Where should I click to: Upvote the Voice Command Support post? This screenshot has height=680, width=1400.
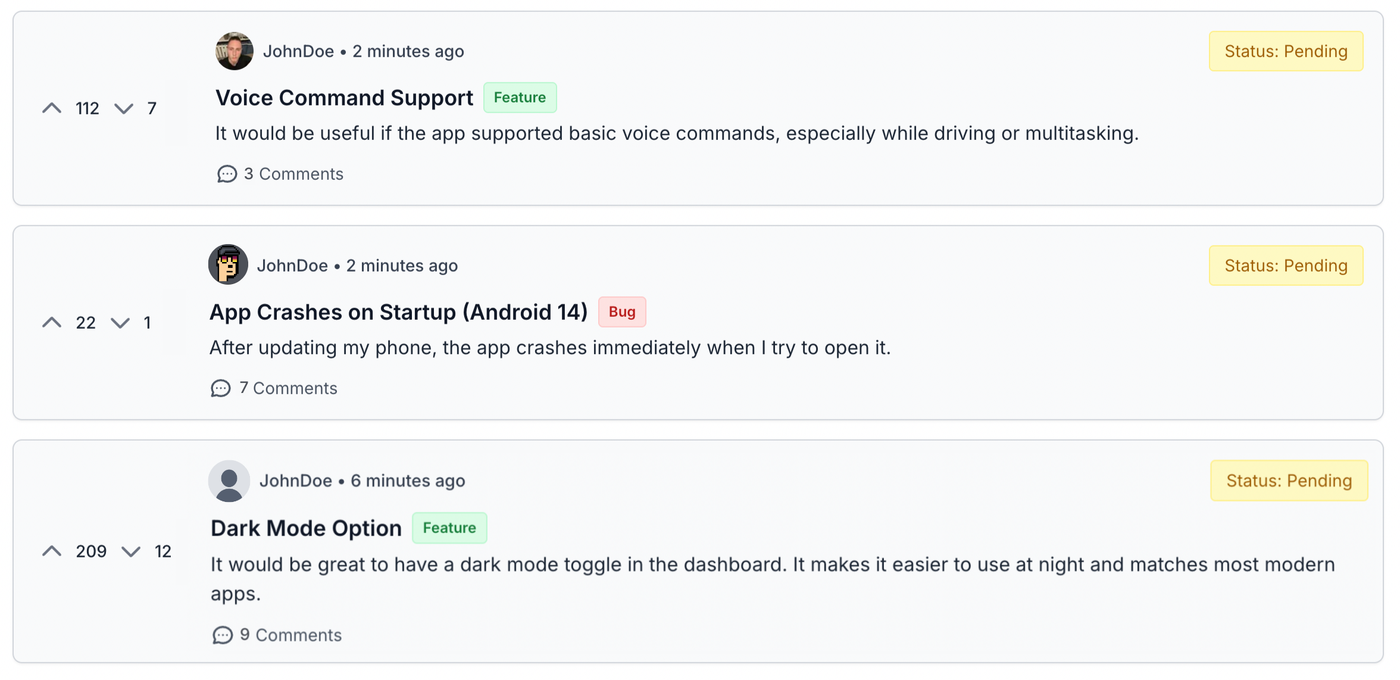[52, 108]
